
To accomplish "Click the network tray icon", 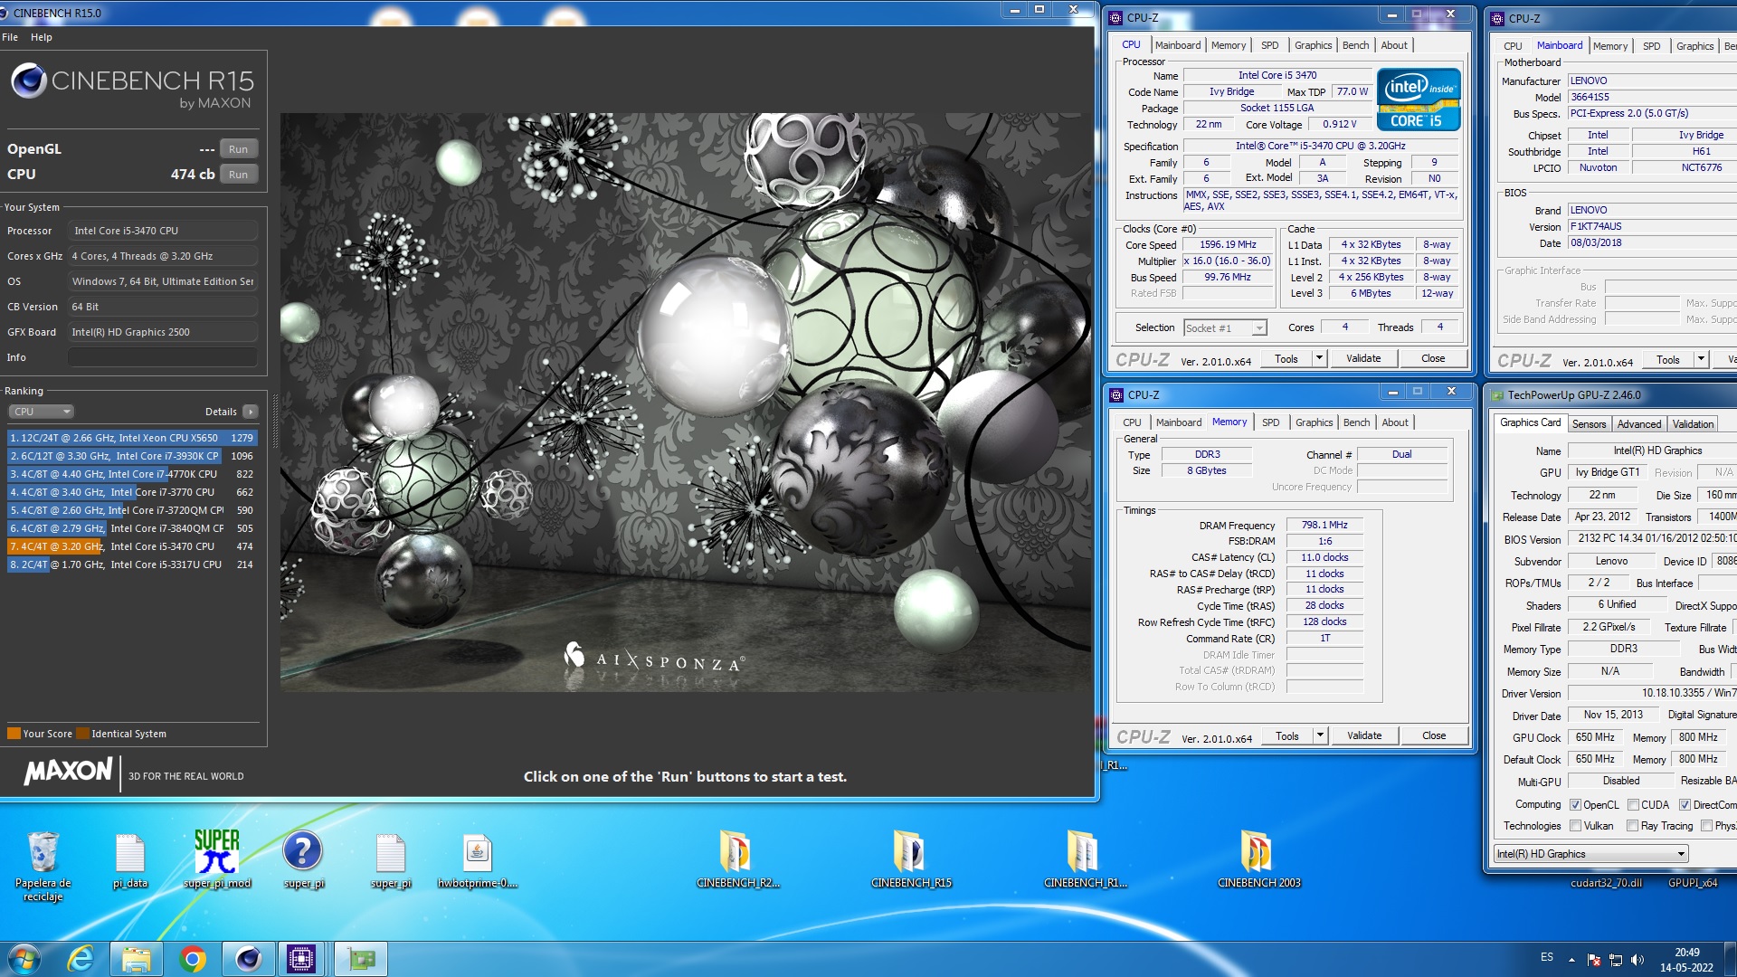I will pos(1616,960).
